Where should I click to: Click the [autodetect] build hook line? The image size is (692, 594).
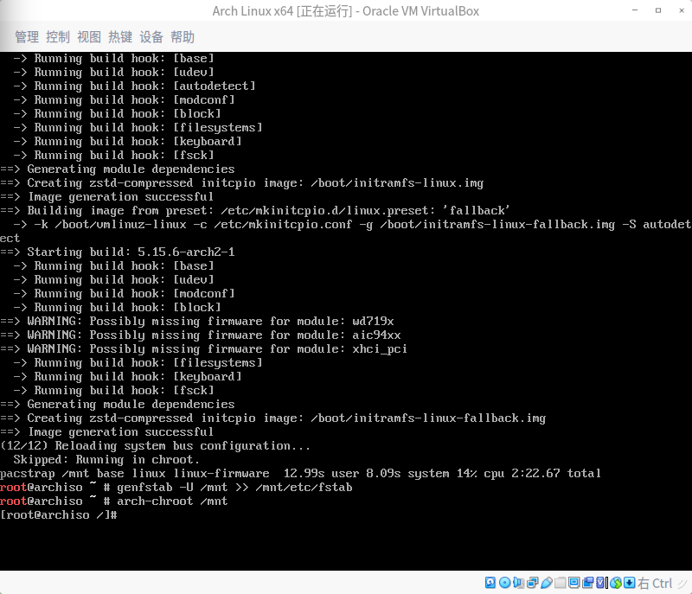[135, 86]
